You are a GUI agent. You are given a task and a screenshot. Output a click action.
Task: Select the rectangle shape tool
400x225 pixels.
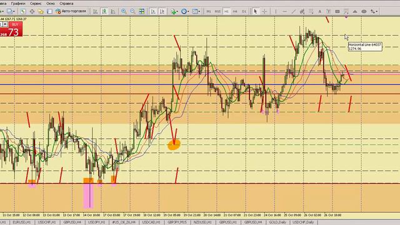[x=337, y=11]
